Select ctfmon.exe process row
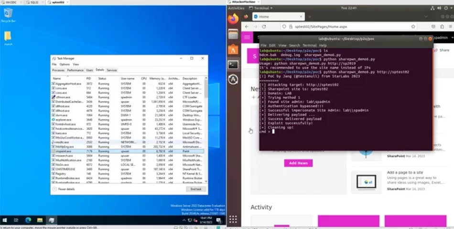454x229 pixels. pos(128,97)
